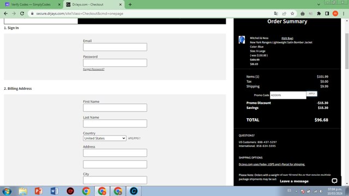Click the TOTAL $96.68 amount
This screenshot has height=196, width=349.
click(x=321, y=120)
